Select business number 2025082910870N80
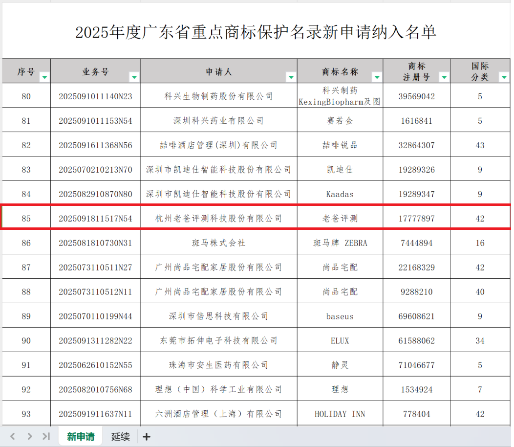Viewport: 514px width, 447px height. point(95,193)
